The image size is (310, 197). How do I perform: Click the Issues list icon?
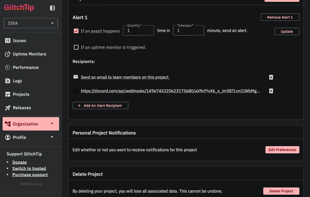pos(8,41)
